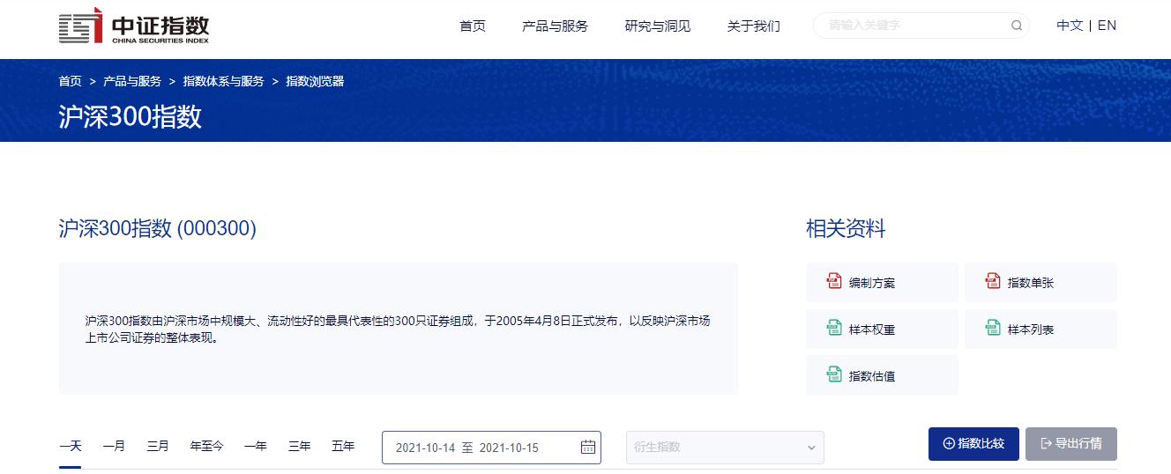Switch language to 中文
This screenshot has width=1171, height=474.
click(x=1070, y=26)
